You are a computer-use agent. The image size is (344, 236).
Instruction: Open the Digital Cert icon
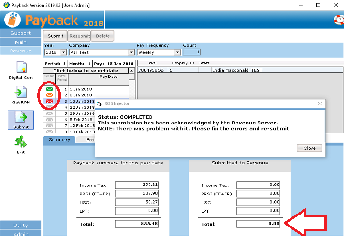tap(21, 67)
